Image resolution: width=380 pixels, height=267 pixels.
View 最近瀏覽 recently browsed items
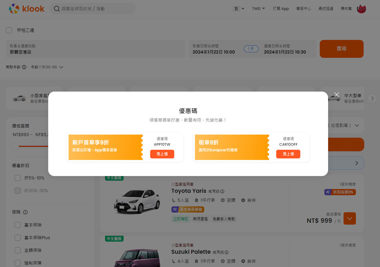pyautogui.click(x=326, y=9)
